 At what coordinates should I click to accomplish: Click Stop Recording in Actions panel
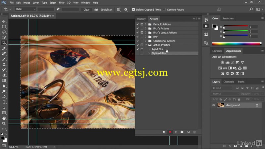pos(164,132)
